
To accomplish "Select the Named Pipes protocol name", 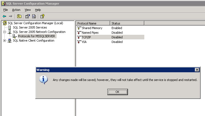I will click(x=90, y=33).
